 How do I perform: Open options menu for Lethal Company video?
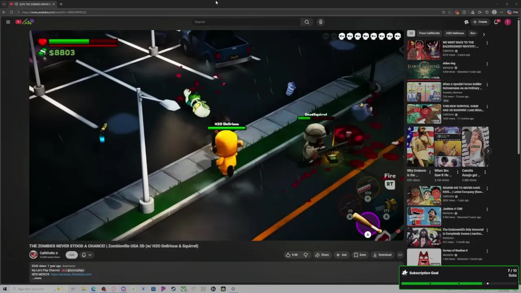[487, 188]
